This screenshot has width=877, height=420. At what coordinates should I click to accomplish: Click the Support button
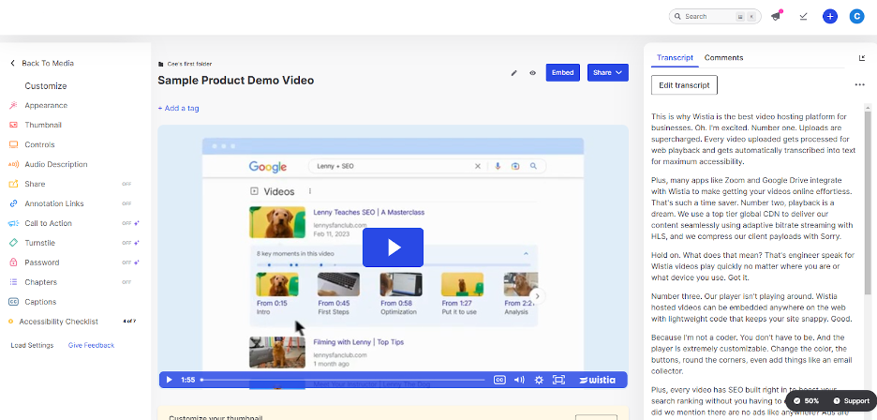[852, 401]
